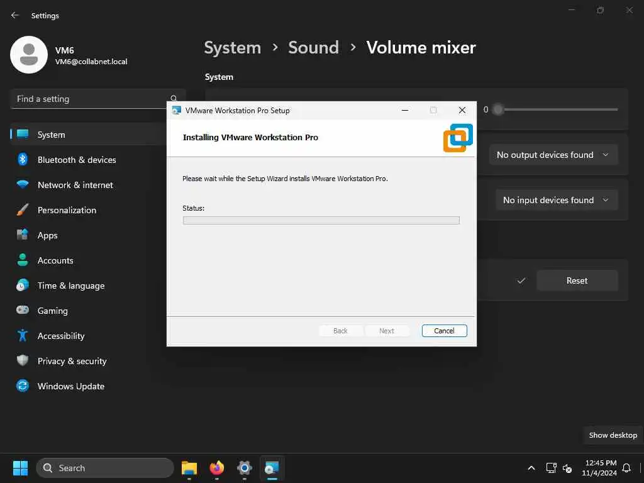Click the checkmark next to Reset
The height and width of the screenshot is (483, 644).
521,280
